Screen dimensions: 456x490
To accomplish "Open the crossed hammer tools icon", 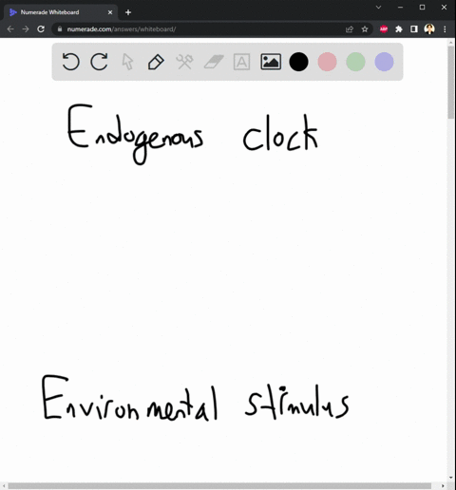I will pos(184,62).
